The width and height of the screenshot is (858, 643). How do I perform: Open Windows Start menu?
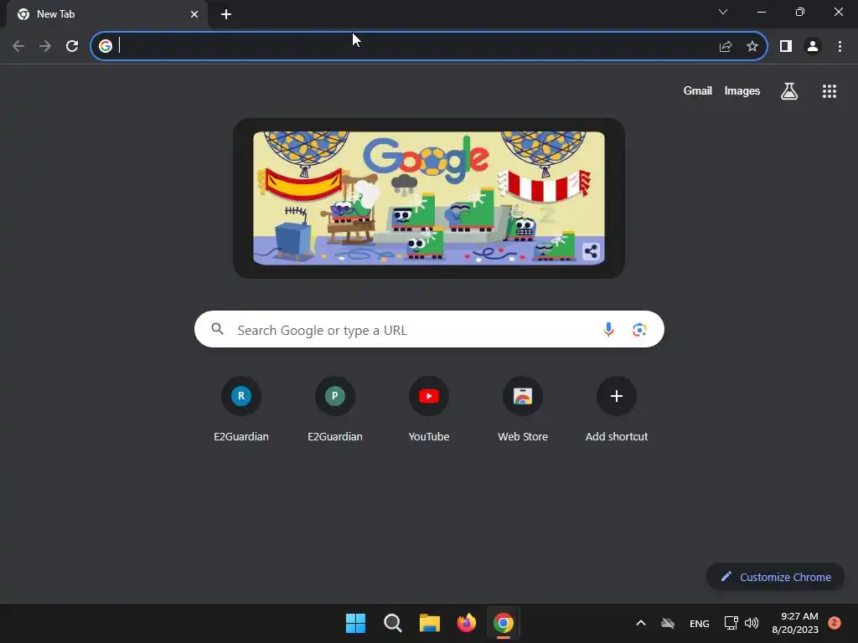355,623
